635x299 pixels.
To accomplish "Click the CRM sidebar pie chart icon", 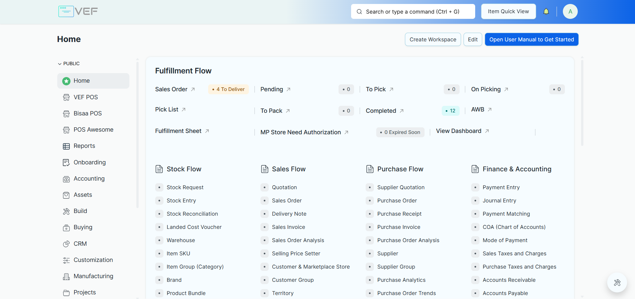I will tap(66, 244).
